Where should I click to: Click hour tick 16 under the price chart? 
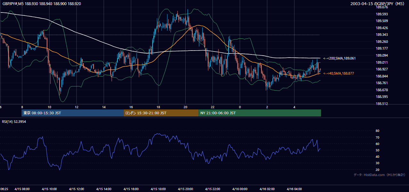pos(131,107)
